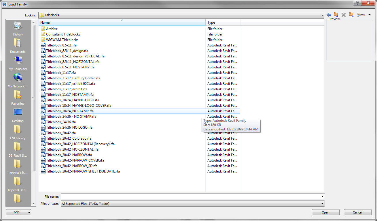Select Titleblock_8.5x11_design.rfa
Image resolution: width=377 pixels, height=221 pixels.
pyautogui.click(x=67, y=51)
